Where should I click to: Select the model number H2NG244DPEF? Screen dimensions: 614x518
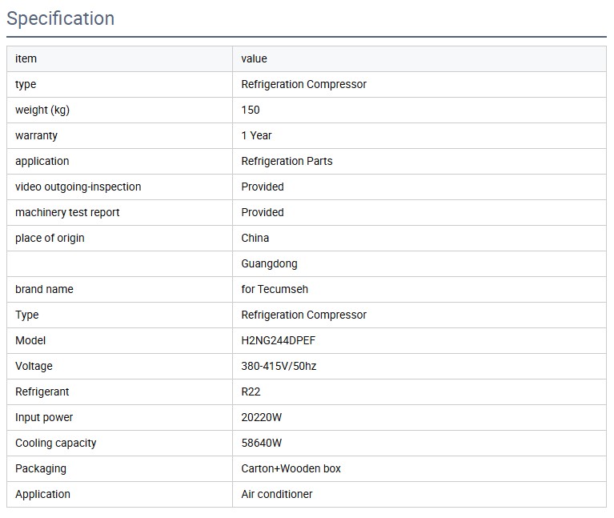pos(279,340)
